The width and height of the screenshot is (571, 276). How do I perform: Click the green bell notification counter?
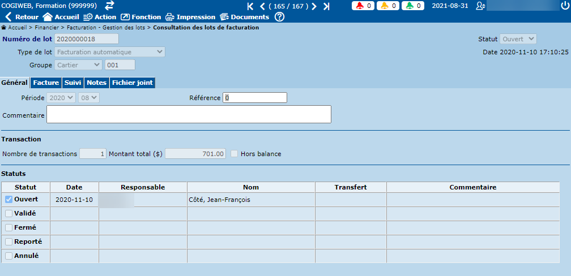[x=412, y=6]
